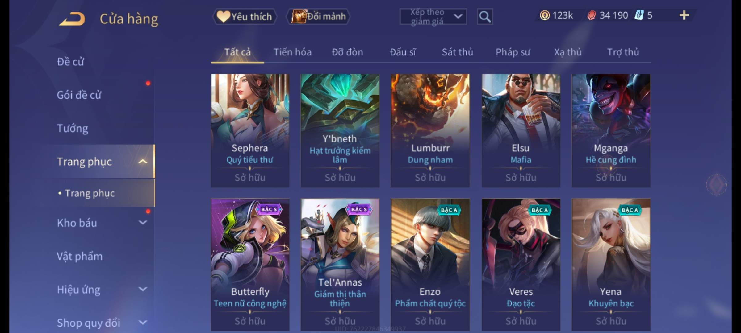Open Gói đề cử in sidebar
Screen dimensions: 741x333
click(x=79, y=95)
